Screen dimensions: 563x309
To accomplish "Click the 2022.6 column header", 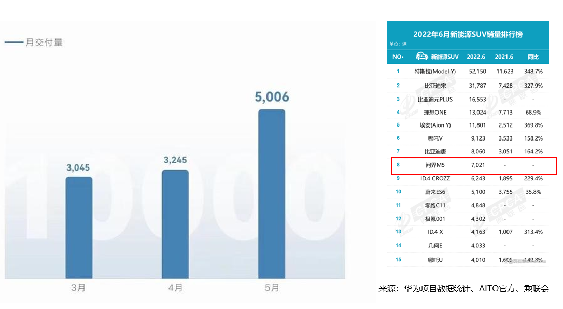I will tap(476, 57).
